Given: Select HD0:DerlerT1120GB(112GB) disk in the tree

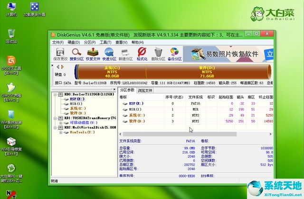Looking at the screenshot, I should [x=89, y=94].
